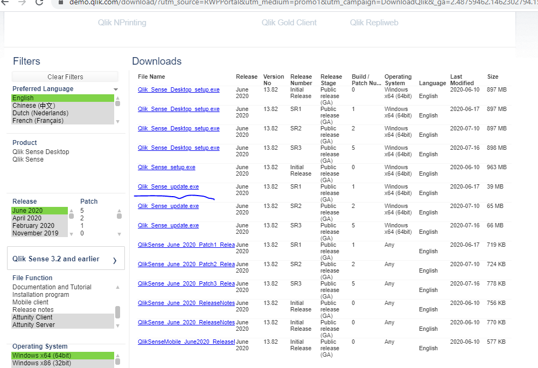The image size is (538, 368).
Task: Click patch list scroll down arrow
Action: click(119, 234)
